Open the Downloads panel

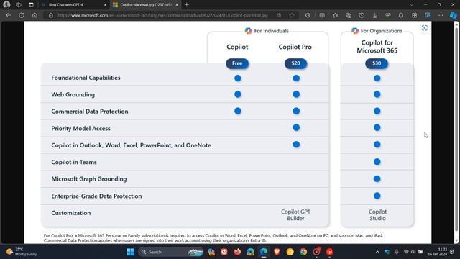[375, 15]
